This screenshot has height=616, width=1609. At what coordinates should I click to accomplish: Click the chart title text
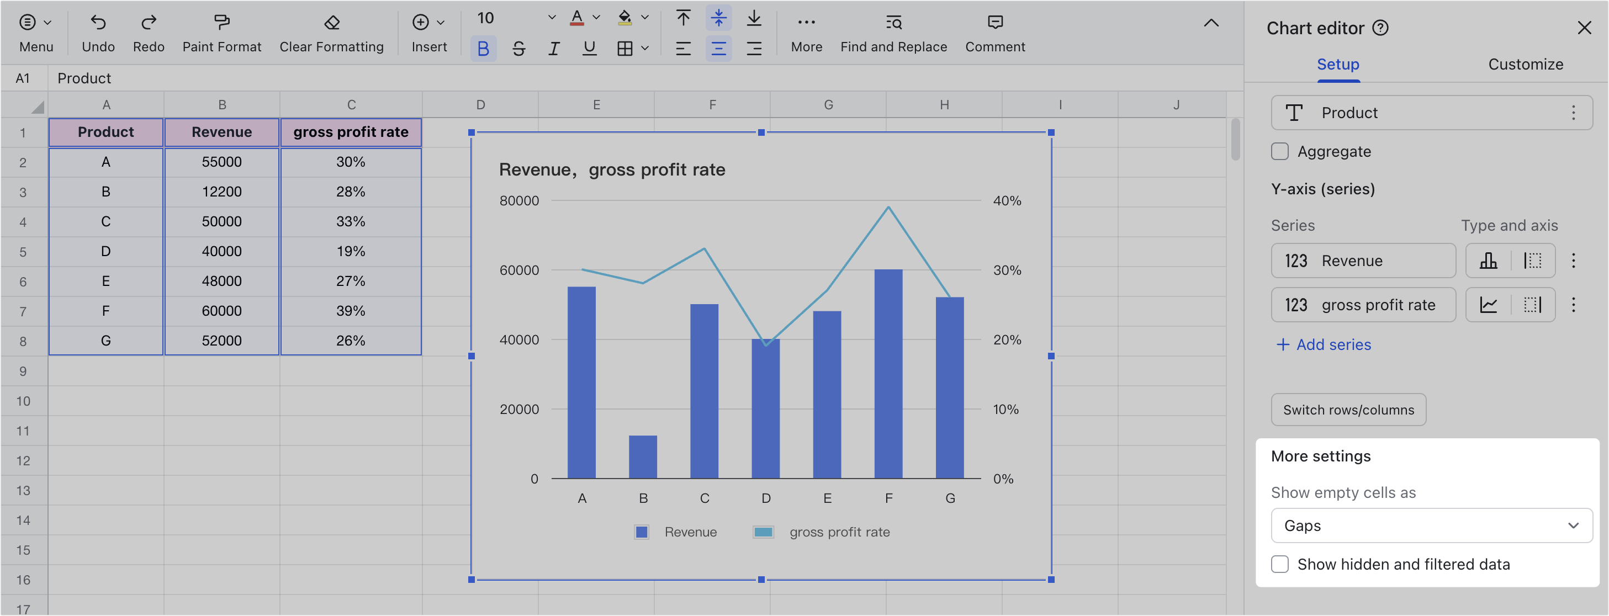click(612, 170)
